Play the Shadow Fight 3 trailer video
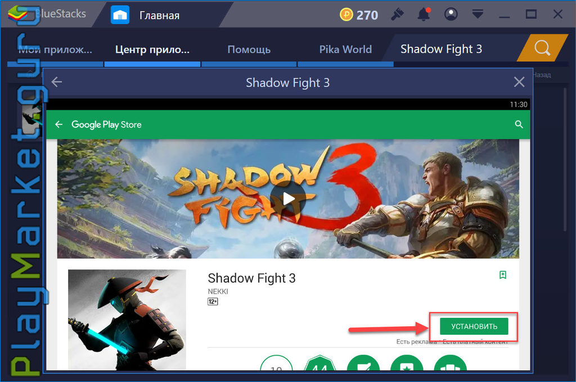This screenshot has width=576, height=382. [x=288, y=199]
